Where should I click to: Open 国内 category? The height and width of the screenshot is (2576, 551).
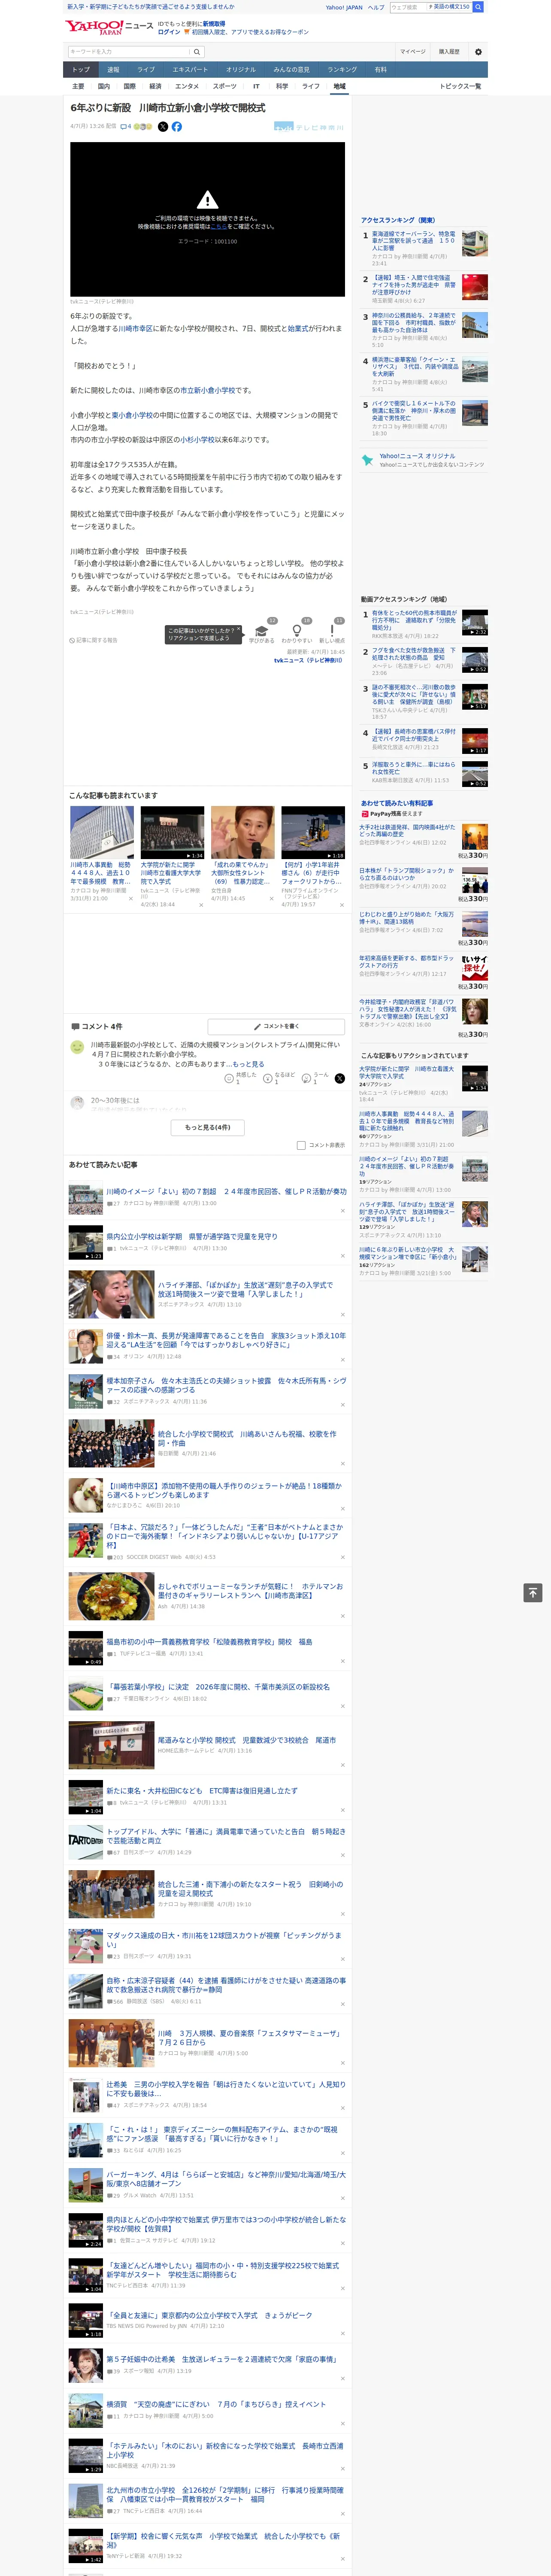(x=103, y=86)
